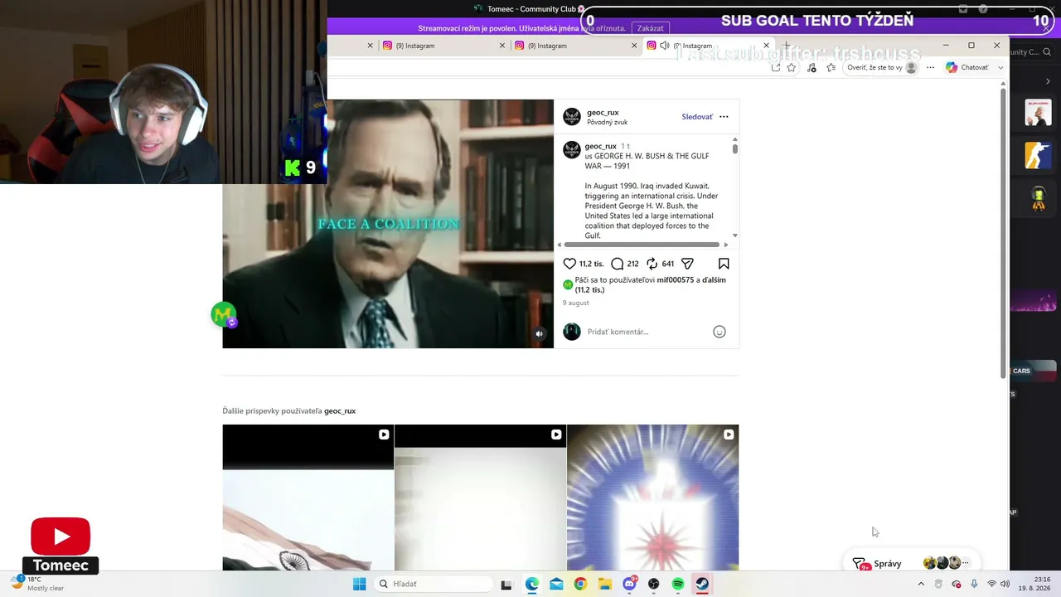Image resolution: width=1061 pixels, height=597 pixels.
Task: Open geoc_rux profile from header username
Action: (x=603, y=113)
